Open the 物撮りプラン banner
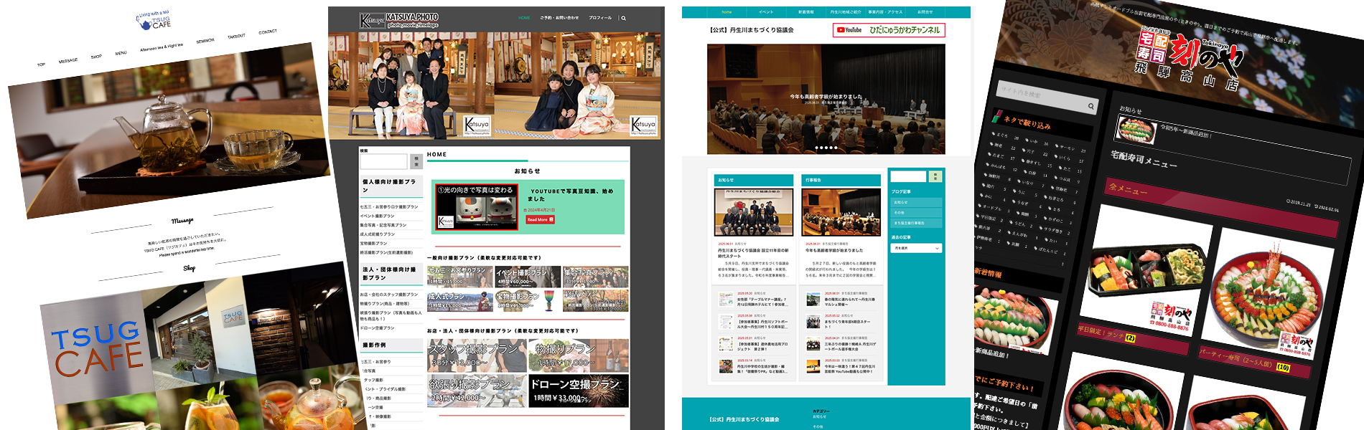The width and height of the screenshot is (1364, 430). (x=579, y=355)
